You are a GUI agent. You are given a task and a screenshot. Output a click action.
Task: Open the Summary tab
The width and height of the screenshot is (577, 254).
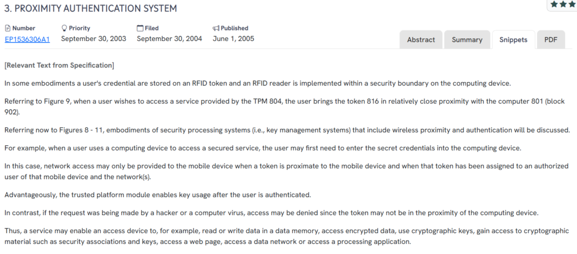point(467,39)
